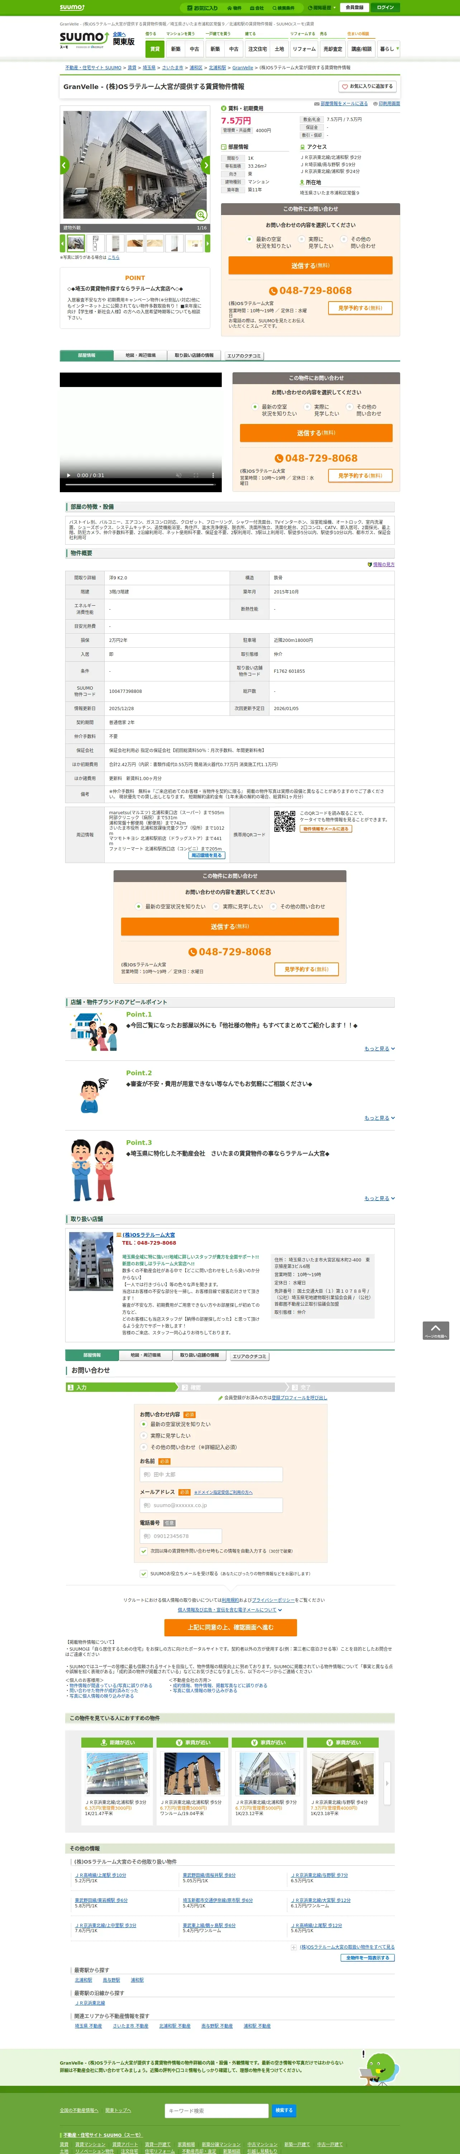Click 物件情報をメールに送る button near QR code
460x2154 pixels.
tap(326, 829)
